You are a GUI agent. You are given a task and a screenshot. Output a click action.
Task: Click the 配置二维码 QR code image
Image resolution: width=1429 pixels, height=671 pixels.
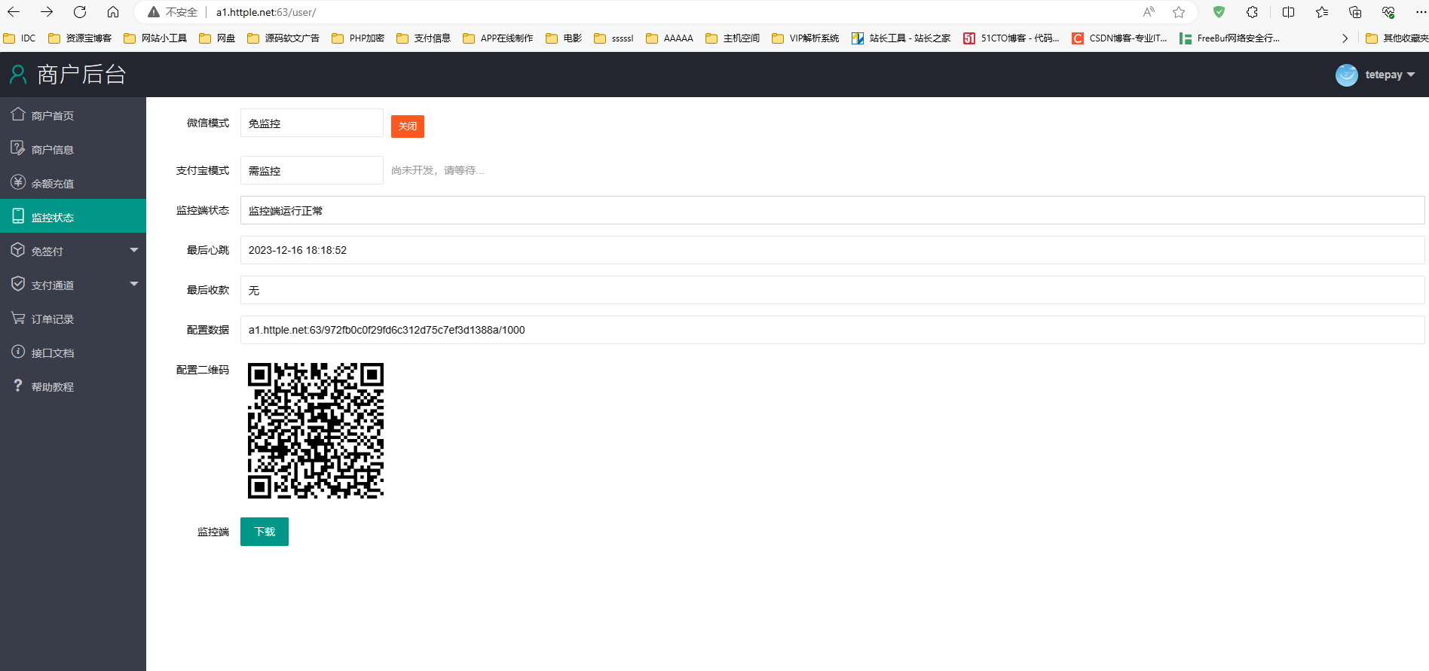pos(316,431)
